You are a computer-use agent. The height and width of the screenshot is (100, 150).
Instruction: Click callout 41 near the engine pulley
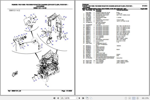point(39,79)
